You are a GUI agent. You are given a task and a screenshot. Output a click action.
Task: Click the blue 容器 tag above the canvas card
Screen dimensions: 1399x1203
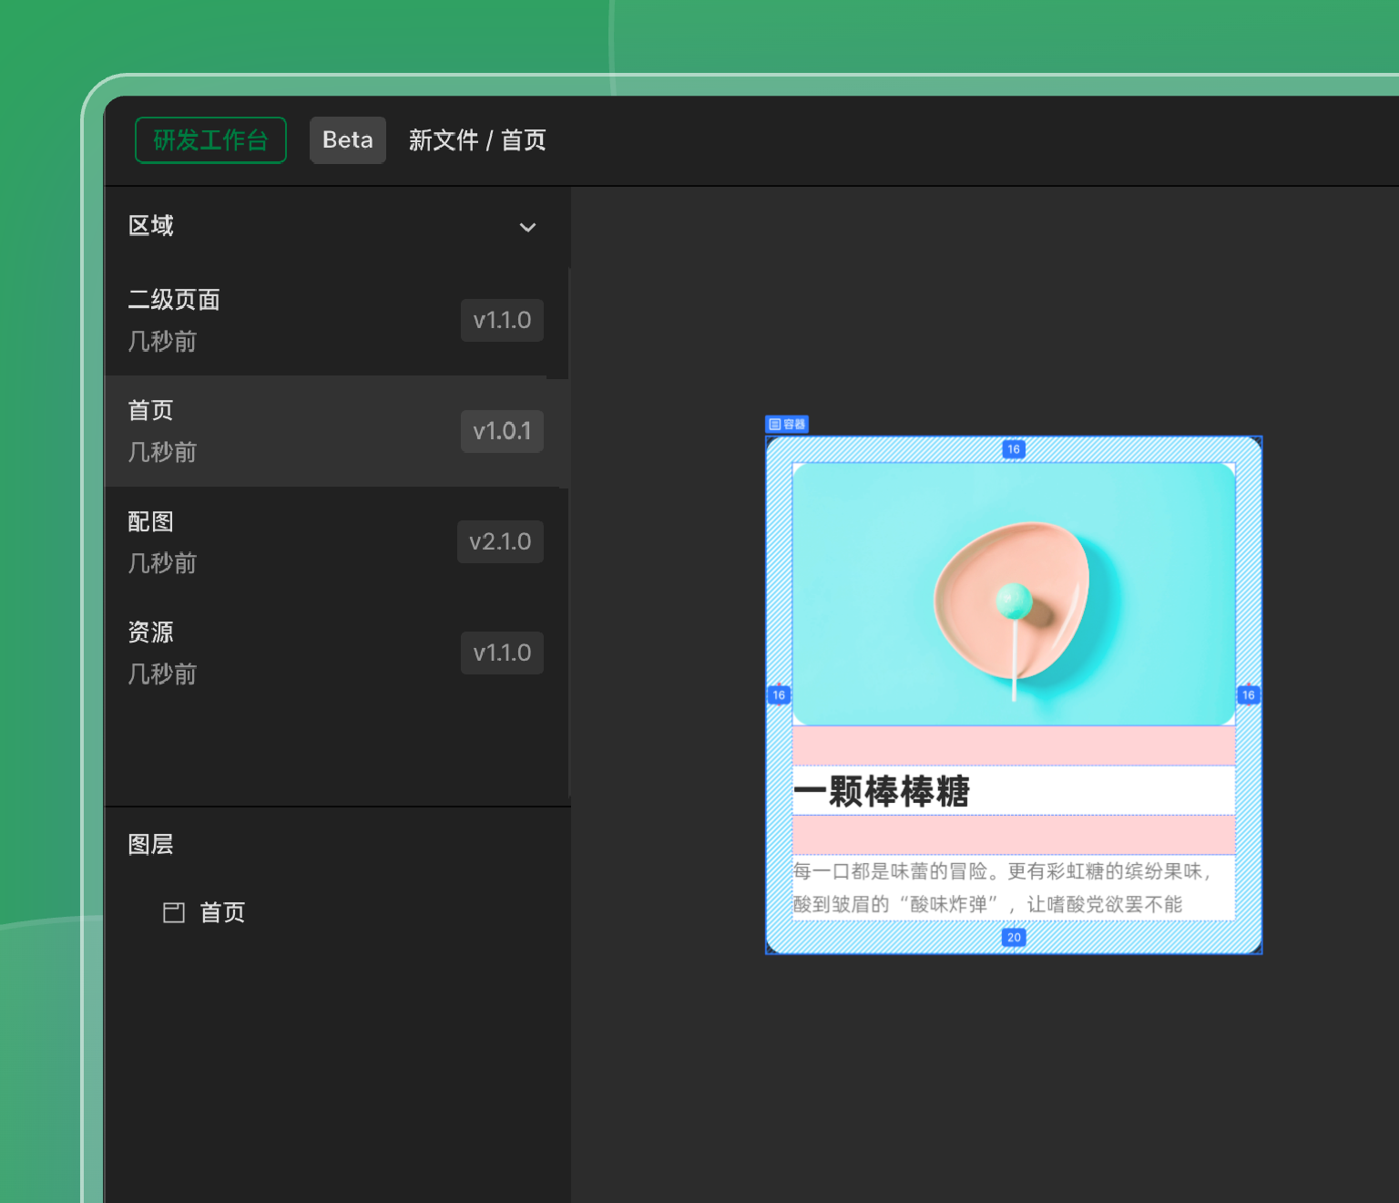tap(787, 425)
